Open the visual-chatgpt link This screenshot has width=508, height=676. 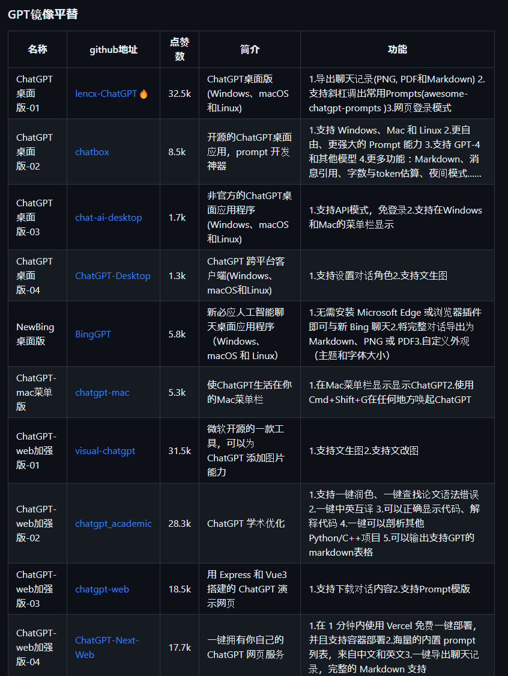pyautogui.click(x=105, y=450)
